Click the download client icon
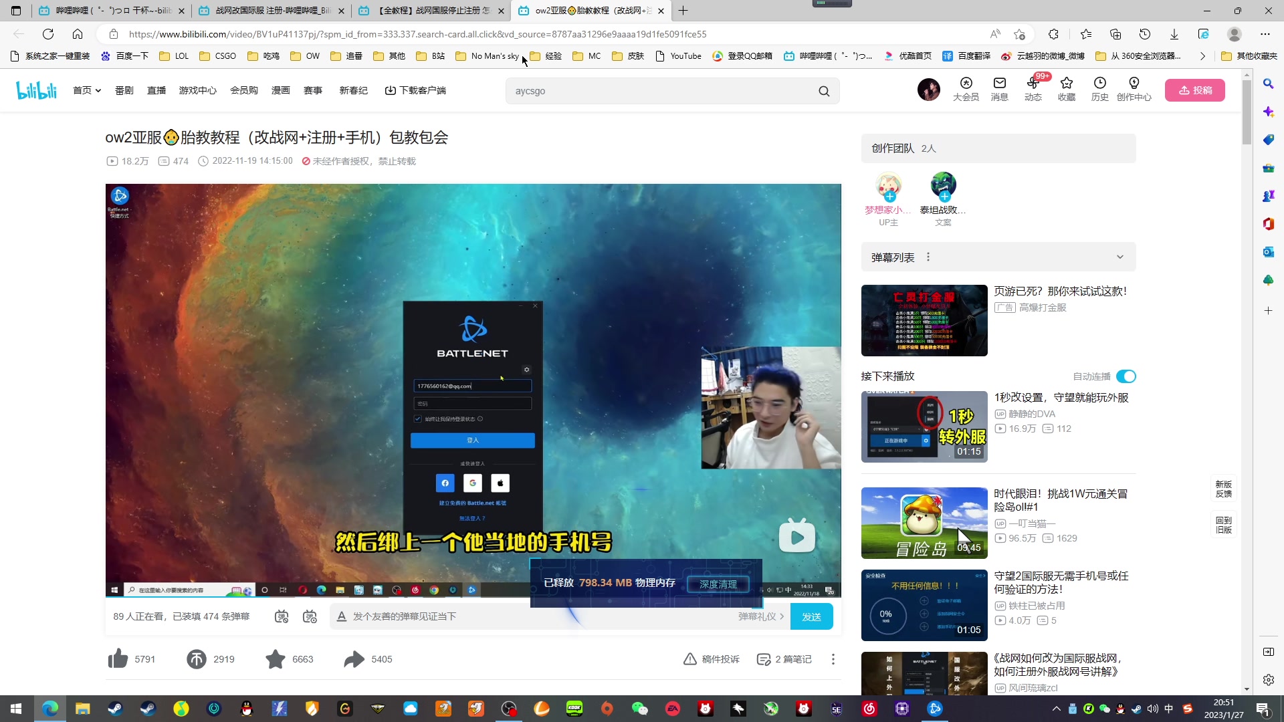 (389, 90)
